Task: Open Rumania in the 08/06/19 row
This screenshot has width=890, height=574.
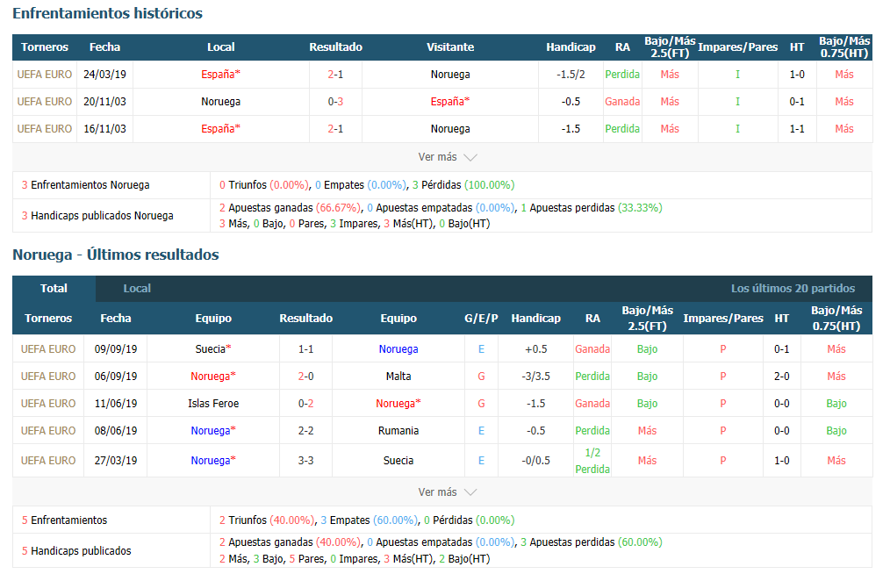Action: (x=398, y=431)
